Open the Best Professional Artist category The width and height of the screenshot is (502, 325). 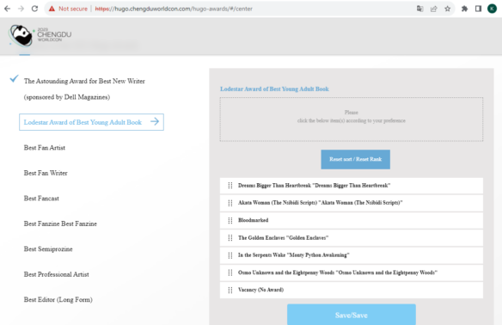pos(57,274)
